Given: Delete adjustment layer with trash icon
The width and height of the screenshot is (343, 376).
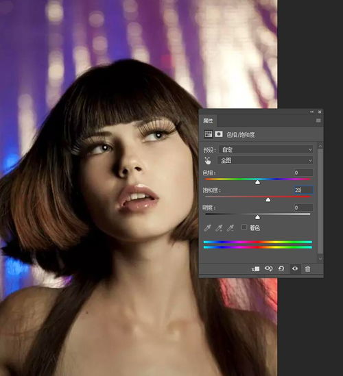Looking at the screenshot, I should coord(307,268).
